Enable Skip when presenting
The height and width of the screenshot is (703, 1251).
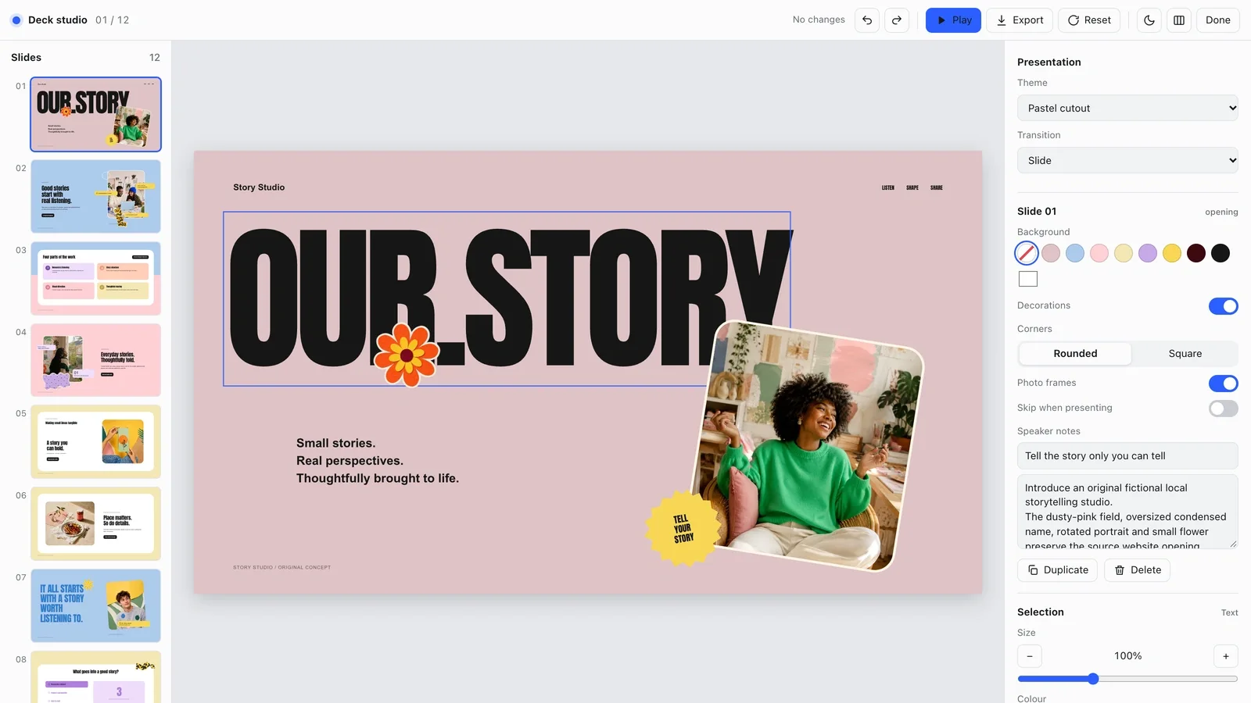click(1224, 409)
